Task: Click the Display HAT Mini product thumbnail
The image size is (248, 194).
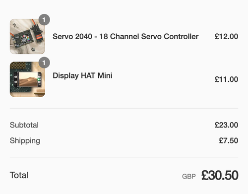Action: [x=27, y=79]
